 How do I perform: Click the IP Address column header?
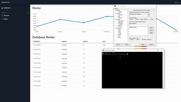pos(36,41)
